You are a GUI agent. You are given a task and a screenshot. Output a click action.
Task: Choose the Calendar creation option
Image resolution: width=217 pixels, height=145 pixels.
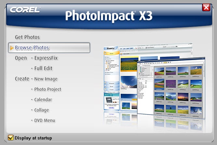click(x=43, y=100)
